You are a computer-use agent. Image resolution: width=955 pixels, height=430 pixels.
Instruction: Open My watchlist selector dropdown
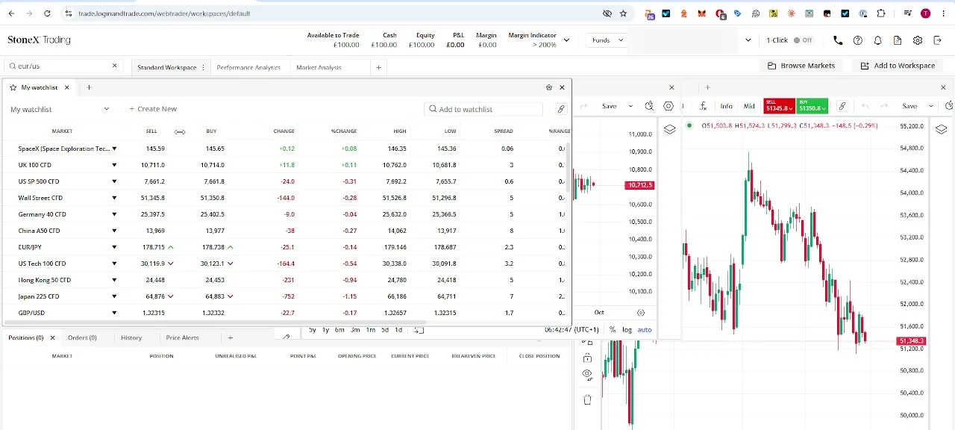point(60,109)
